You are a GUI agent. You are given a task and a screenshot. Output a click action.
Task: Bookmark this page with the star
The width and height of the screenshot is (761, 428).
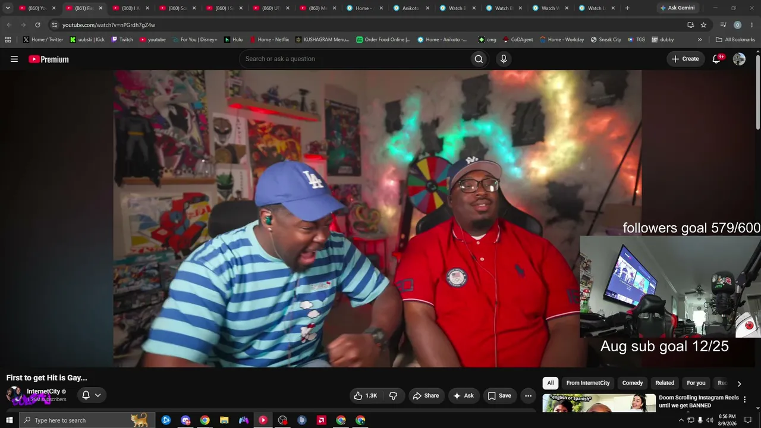coord(703,25)
